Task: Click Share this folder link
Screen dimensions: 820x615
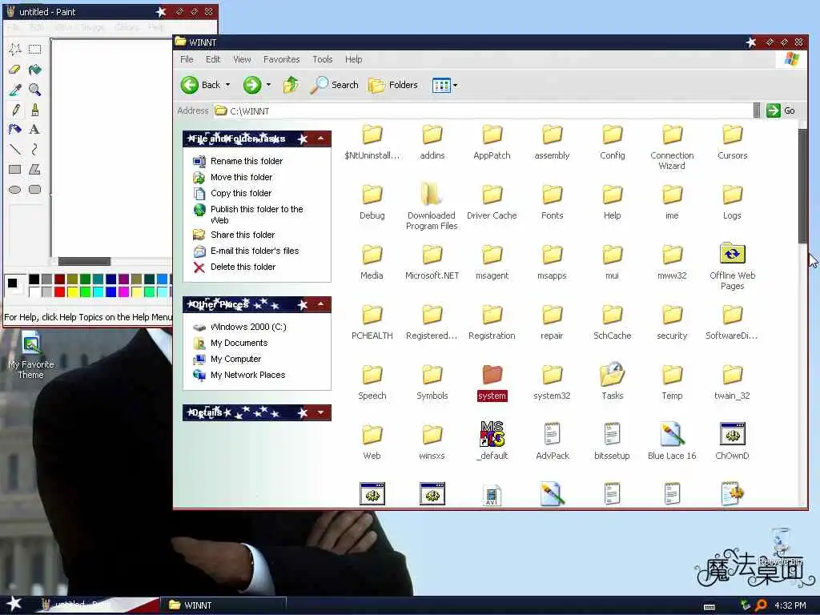Action: point(243,235)
